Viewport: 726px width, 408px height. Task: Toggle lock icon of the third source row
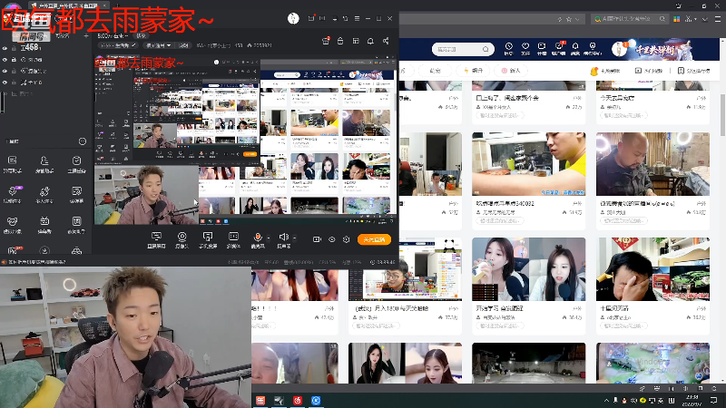tap(14, 72)
